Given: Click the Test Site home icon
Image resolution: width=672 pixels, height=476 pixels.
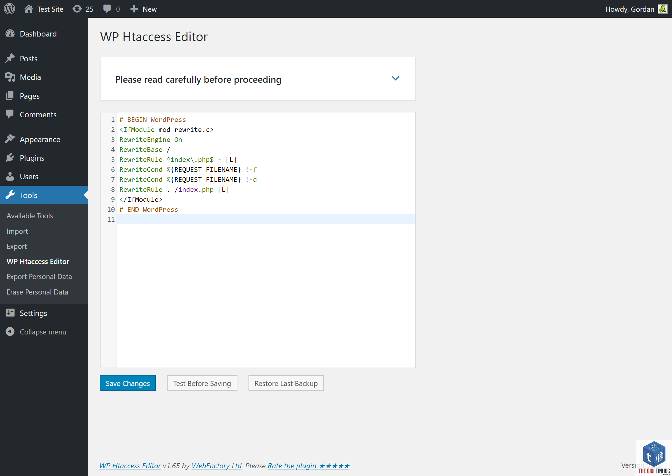Looking at the screenshot, I should (29, 9).
